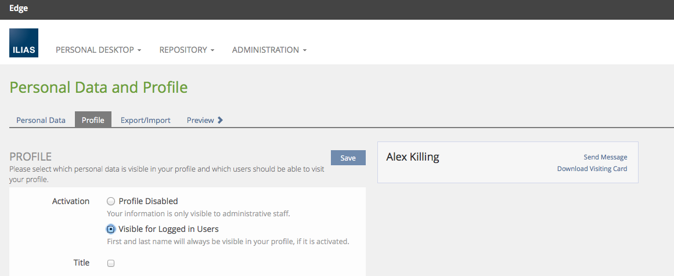Open the Administration dropdown menu
The image size is (674, 276).
pos(269,50)
